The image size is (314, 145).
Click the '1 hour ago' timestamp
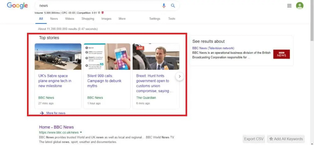pos(94,103)
